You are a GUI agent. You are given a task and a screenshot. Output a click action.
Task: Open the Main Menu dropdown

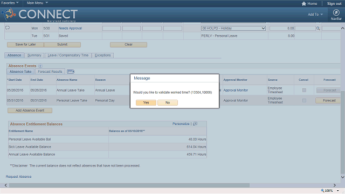[37, 3]
